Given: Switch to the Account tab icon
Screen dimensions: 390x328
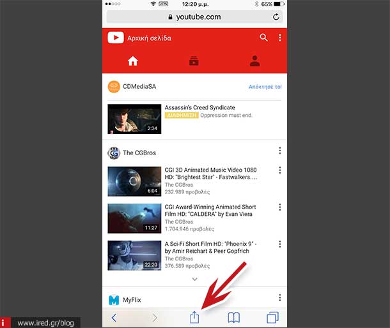Looking at the screenshot, I should pos(254,61).
